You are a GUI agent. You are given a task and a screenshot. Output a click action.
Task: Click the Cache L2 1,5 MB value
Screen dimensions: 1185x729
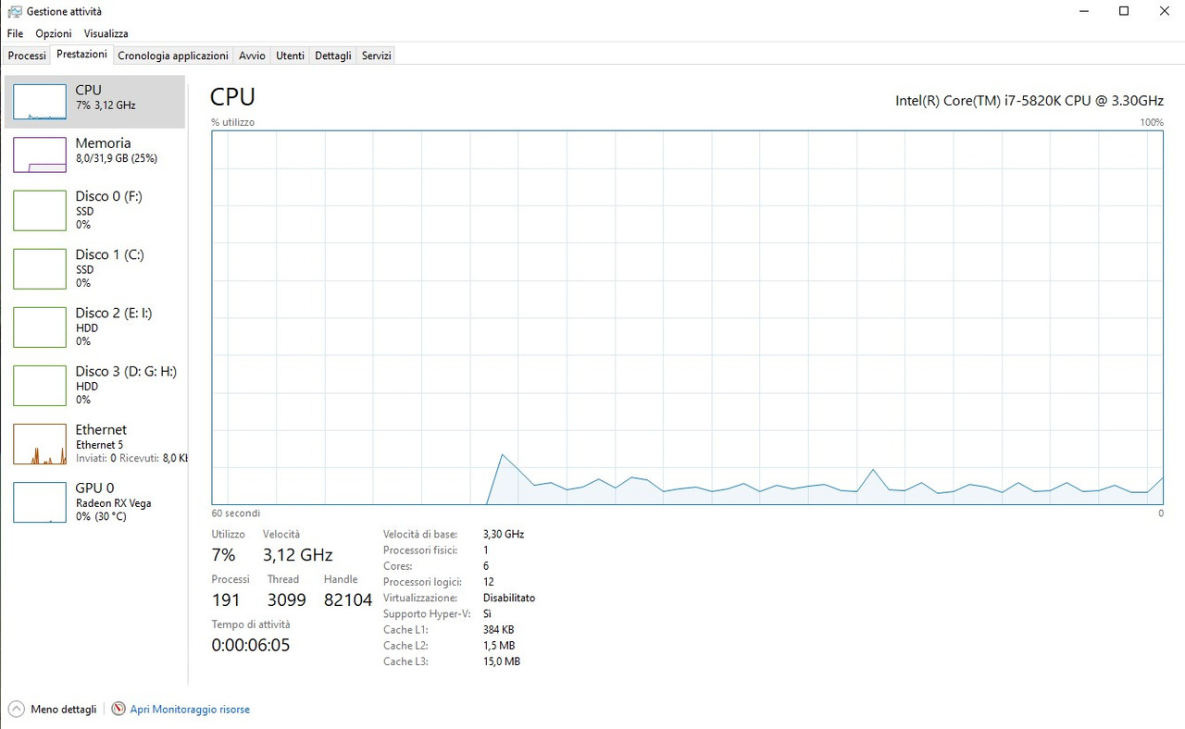click(499, 646)
